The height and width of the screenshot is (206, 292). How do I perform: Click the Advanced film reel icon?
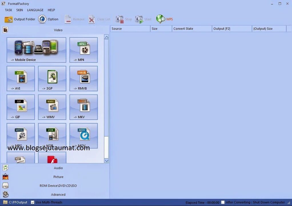pos(6,194)
